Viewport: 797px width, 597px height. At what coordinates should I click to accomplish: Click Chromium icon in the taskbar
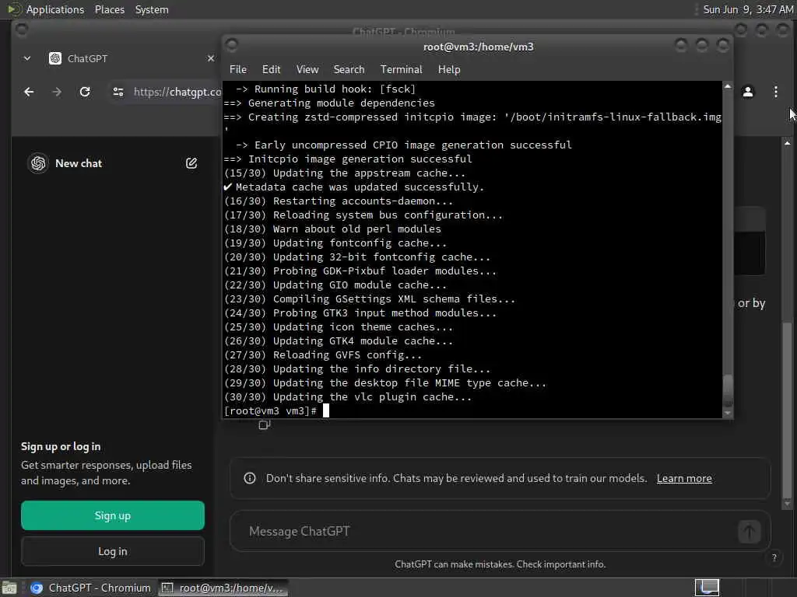click(x=37, y=588)
